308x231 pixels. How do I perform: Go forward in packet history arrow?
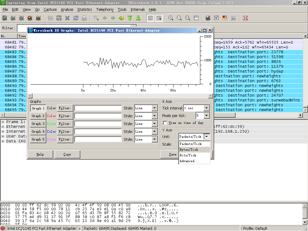[x=113, y=18]
